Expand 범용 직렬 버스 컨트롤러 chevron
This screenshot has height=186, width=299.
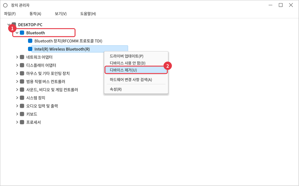[x=17, y=82]
